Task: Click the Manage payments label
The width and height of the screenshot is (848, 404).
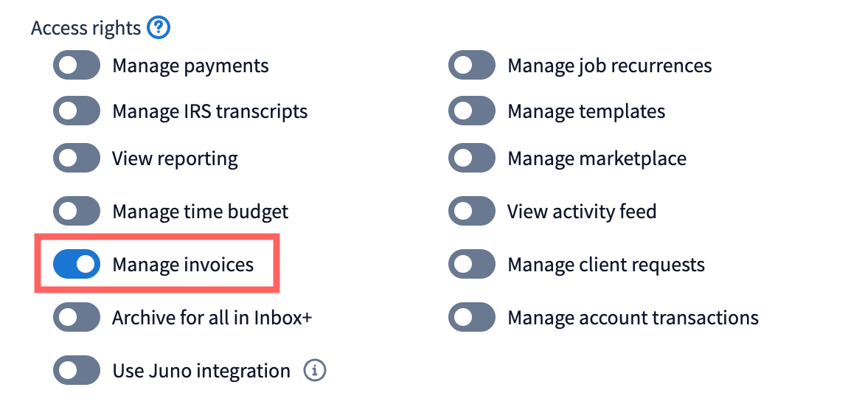Action: 190,66
